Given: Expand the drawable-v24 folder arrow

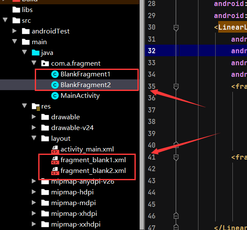Looking at the screenshot, I should click(x=34, y=127).
